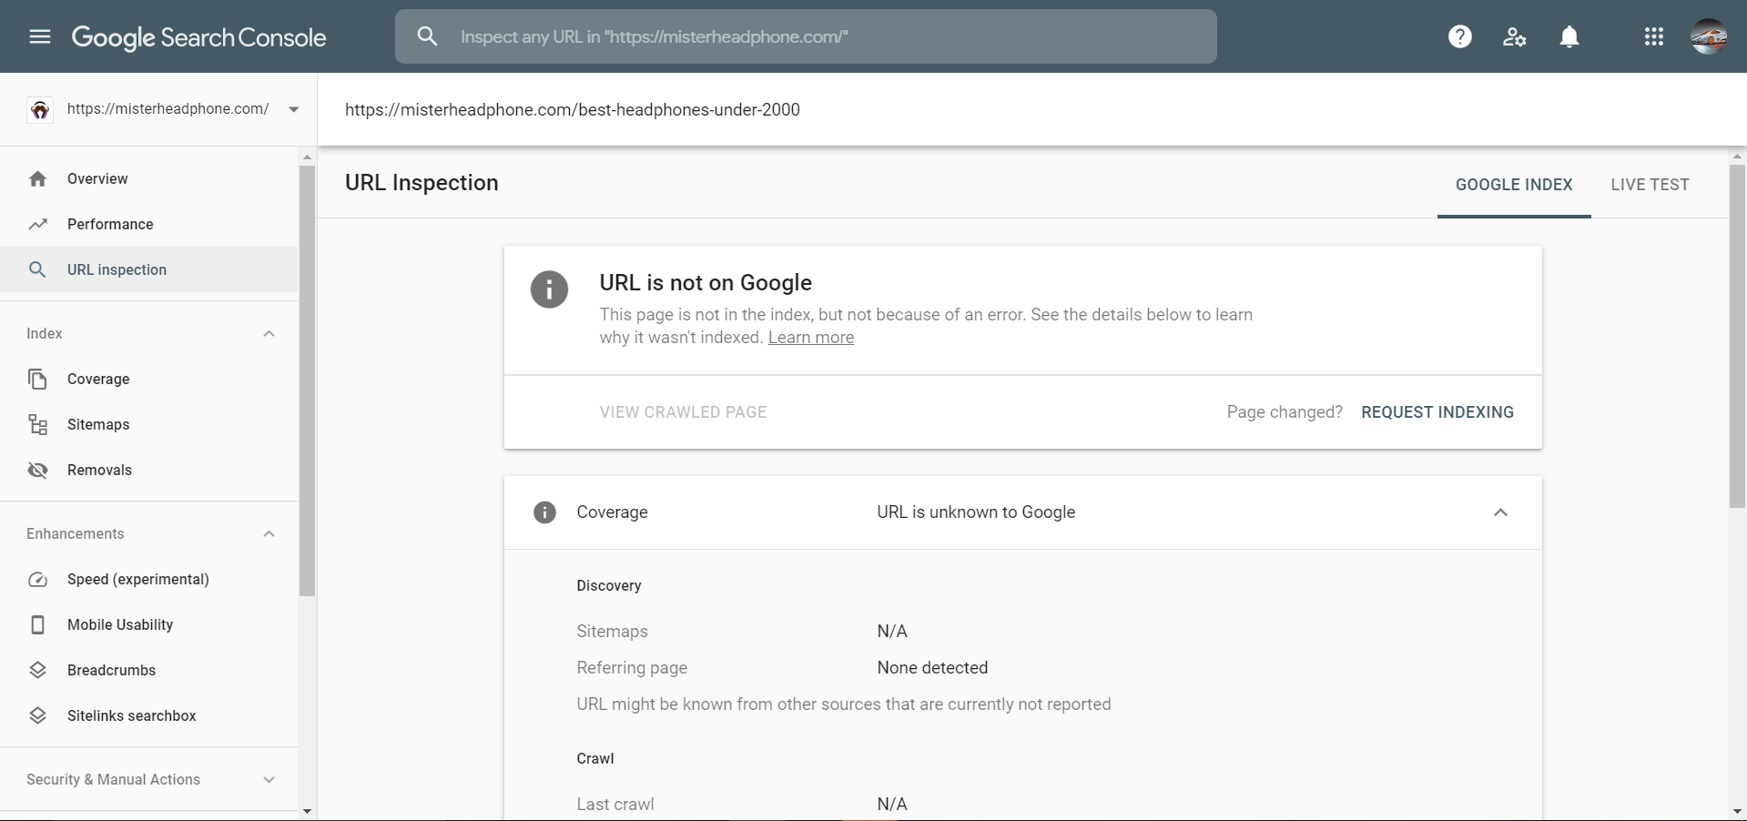Open the Removals page
The image size is (1747, 821).
[x=149, y=470]
